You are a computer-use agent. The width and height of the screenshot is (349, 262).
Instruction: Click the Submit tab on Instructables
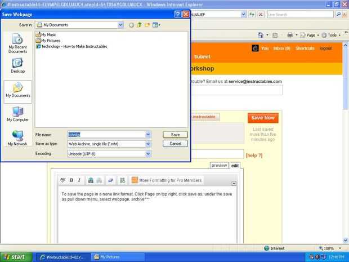[x=202, y=56]
